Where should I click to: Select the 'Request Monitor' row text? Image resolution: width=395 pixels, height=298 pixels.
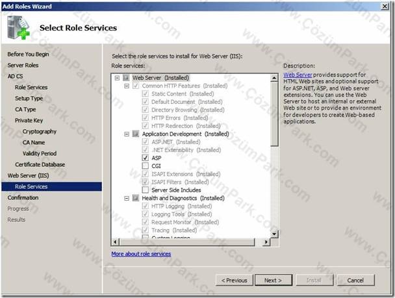click(185, 222)
